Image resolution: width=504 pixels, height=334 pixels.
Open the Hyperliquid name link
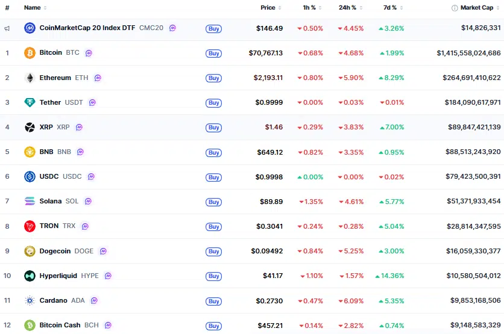click(x=58, y=276)
